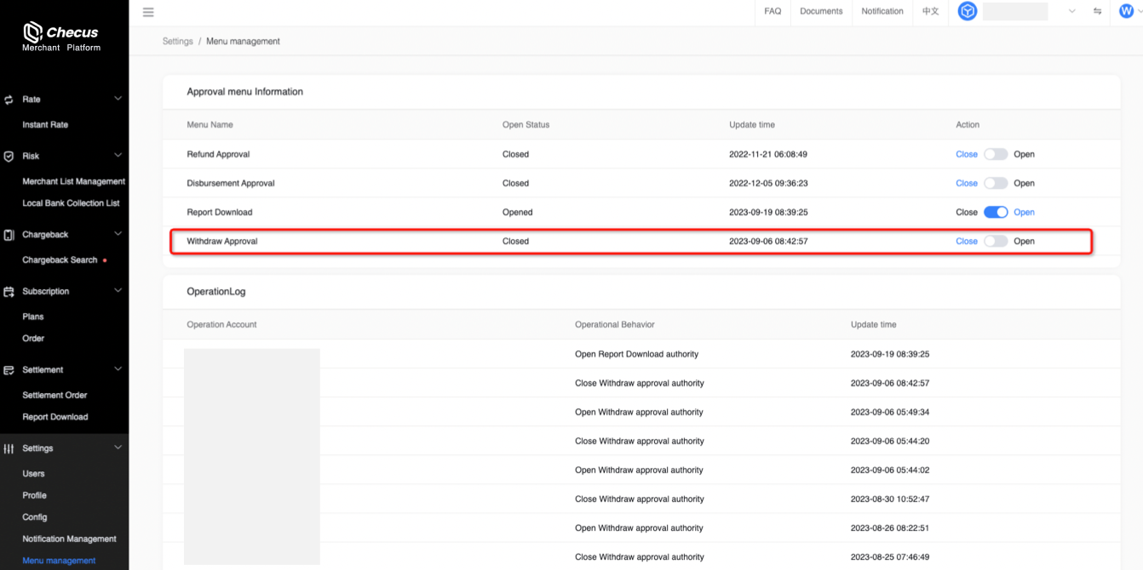This screenshot has width=1143, height=570.
Task: Collapse the Rate section chevron
Action: point(118,99)
